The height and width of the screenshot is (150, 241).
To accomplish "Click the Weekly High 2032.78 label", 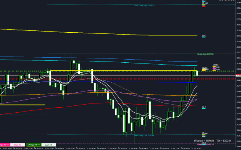I will coord(205,54).
